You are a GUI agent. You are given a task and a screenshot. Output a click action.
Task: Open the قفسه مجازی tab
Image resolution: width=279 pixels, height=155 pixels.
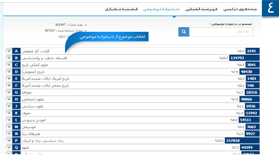click(121, 9)
